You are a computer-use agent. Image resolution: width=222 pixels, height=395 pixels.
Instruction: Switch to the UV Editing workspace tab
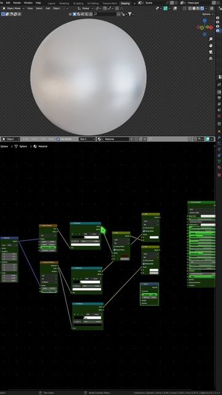(93, 3)
